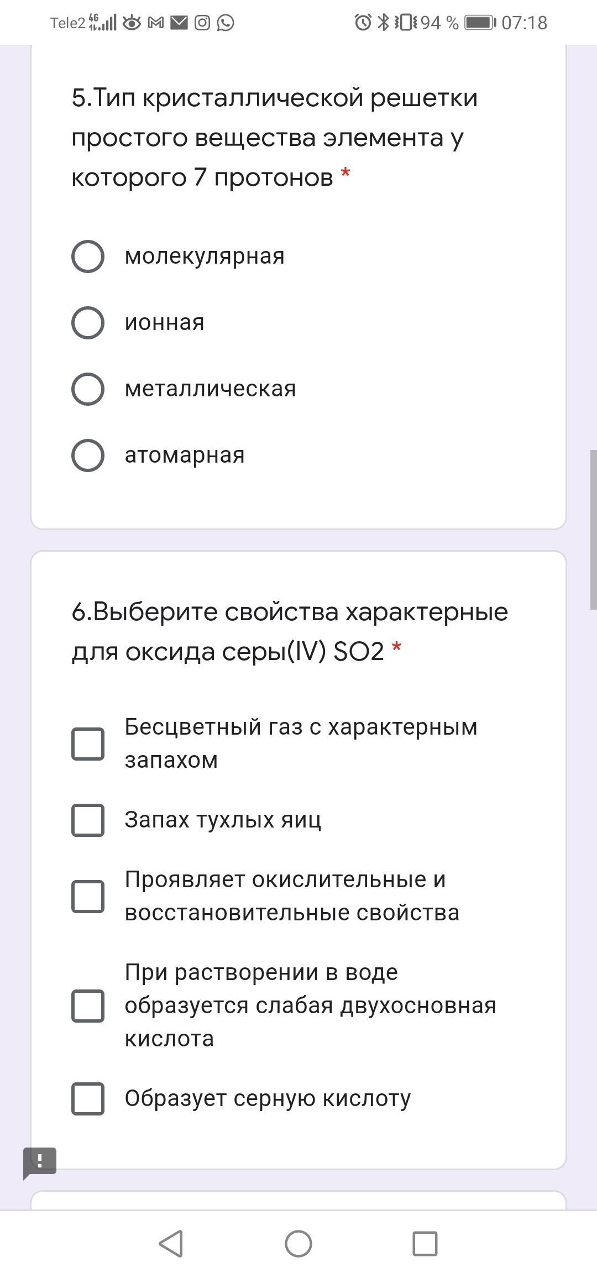Viewport: 597px width, 1278px height.
Task: Check "Бесцветный газ с характерным запахом"
Action: click(x=88, y=743)
